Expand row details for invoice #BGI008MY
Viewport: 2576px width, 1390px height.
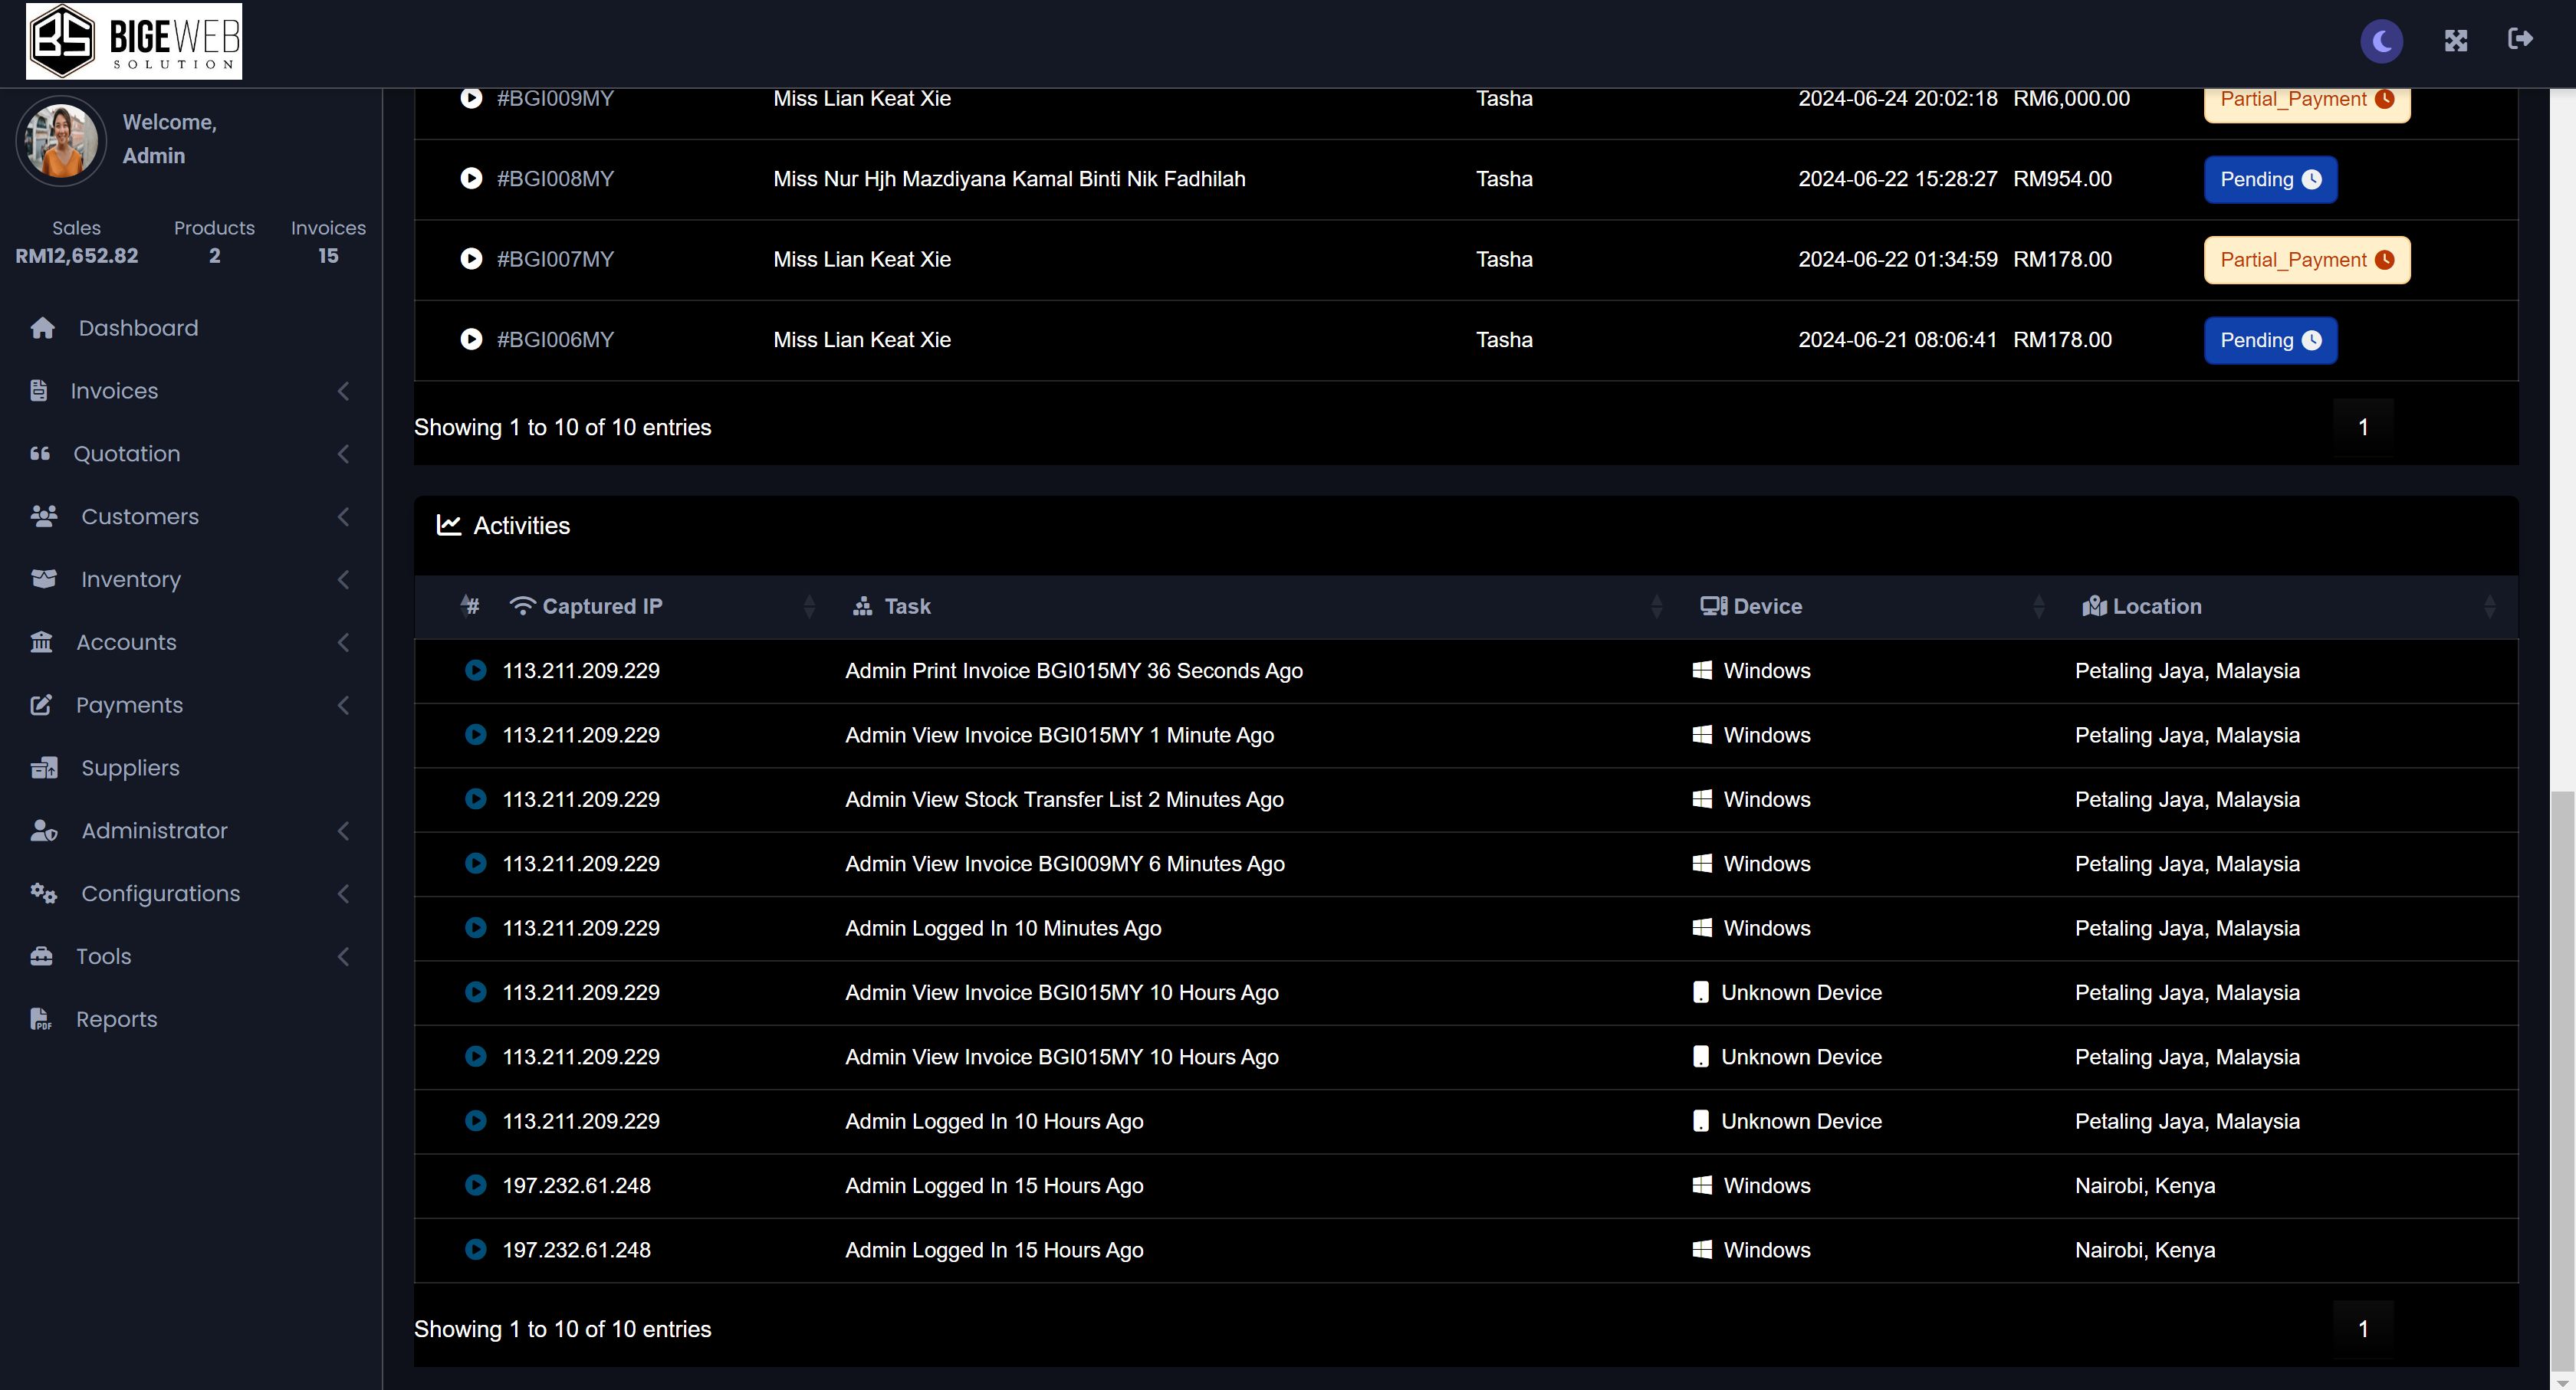pyautogui.click(x=471, y=179)
